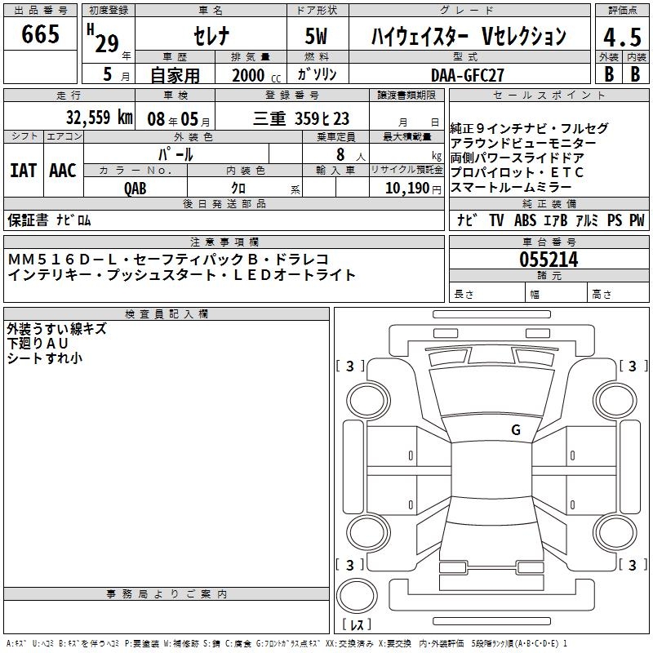Select the registration year H29
This screenshot has height=653, width=653.
[103, 38]
